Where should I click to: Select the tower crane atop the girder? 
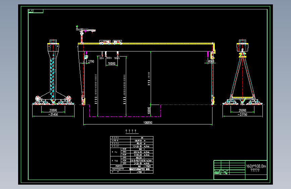(85, 34)
